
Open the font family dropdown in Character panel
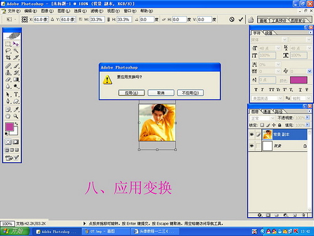(284, 40)
